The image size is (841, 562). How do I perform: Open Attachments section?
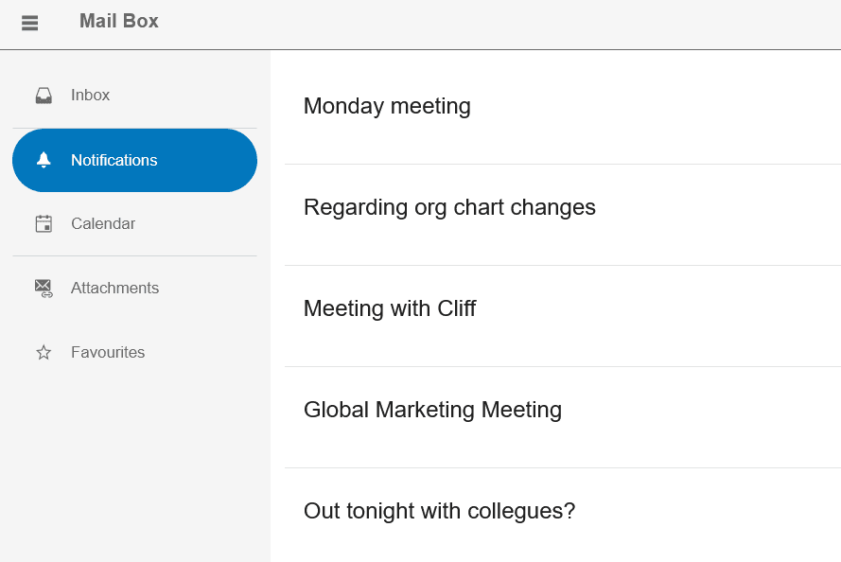[134, 288]
